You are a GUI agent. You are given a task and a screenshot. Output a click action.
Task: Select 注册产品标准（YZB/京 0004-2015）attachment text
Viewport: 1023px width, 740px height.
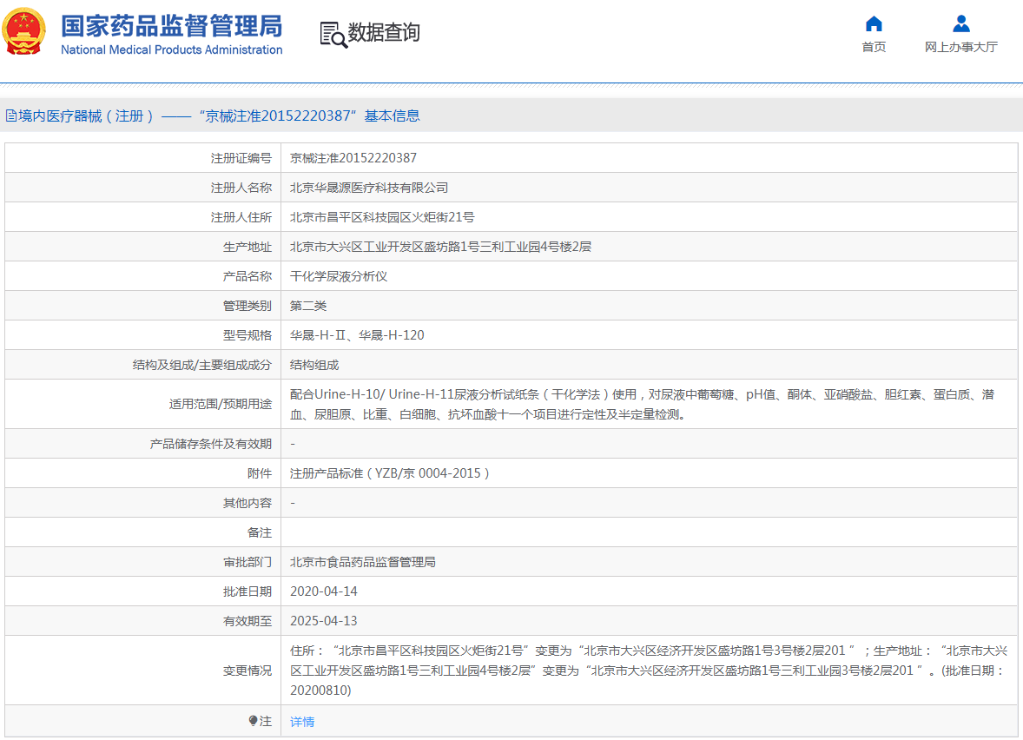[x=390, y=473]
